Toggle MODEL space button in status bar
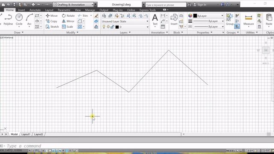Screen dimensions: 274x154 (230, 151)
